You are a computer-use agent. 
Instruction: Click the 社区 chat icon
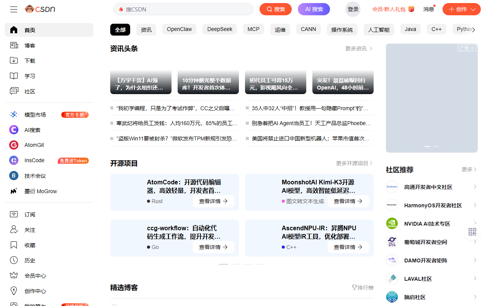coord(14,91)
